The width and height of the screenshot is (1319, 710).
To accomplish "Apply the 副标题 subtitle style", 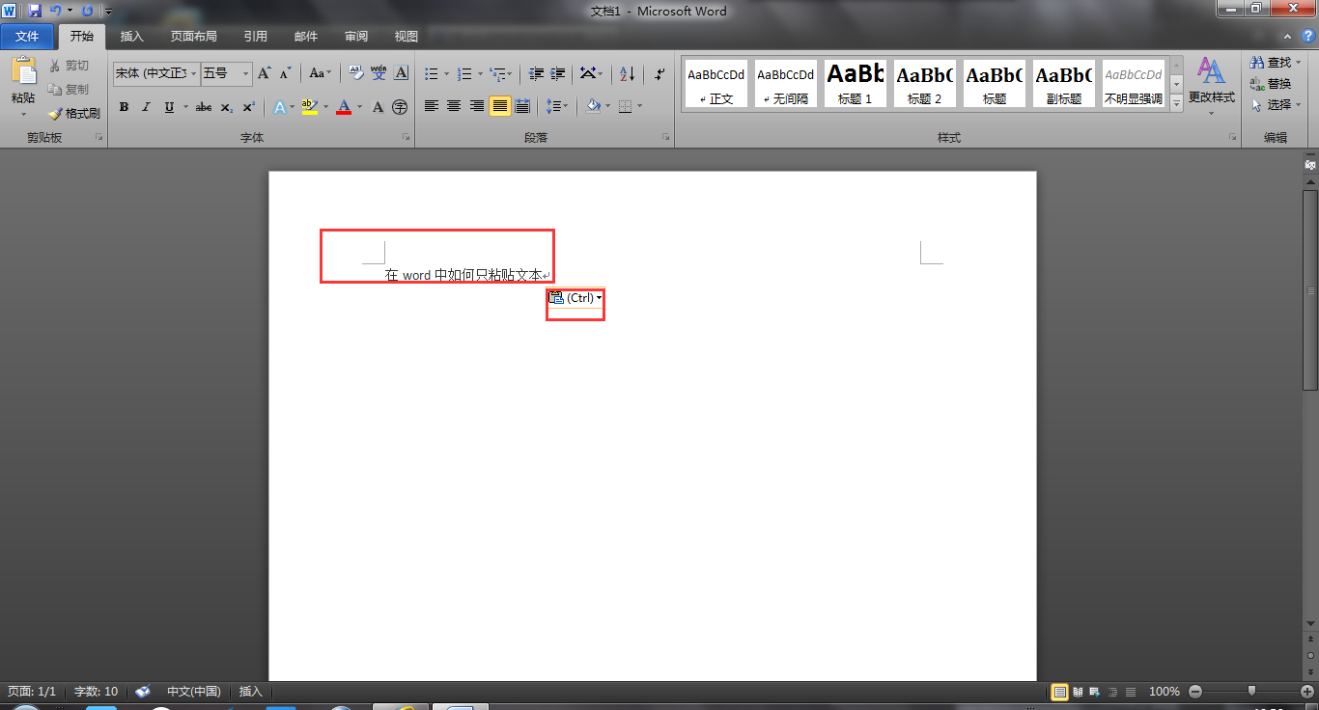I will click(1064, 83).
